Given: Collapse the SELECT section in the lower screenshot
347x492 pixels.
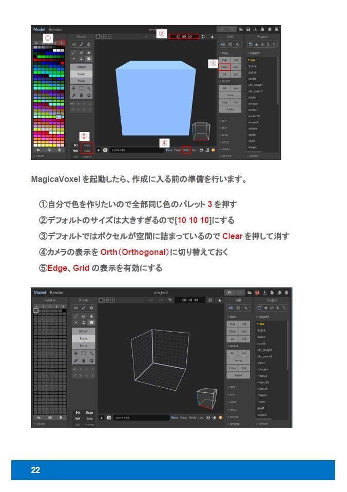Looking at the screenshot, I should coord(233,346).
